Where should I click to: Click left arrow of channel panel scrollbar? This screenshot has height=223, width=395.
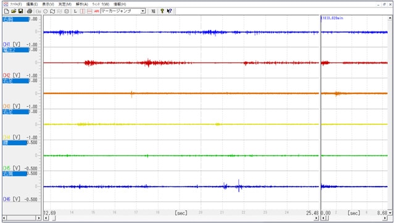[x=4, y=217]
